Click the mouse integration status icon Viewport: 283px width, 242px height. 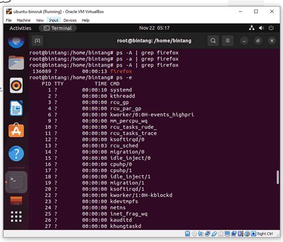pos(247,234)
